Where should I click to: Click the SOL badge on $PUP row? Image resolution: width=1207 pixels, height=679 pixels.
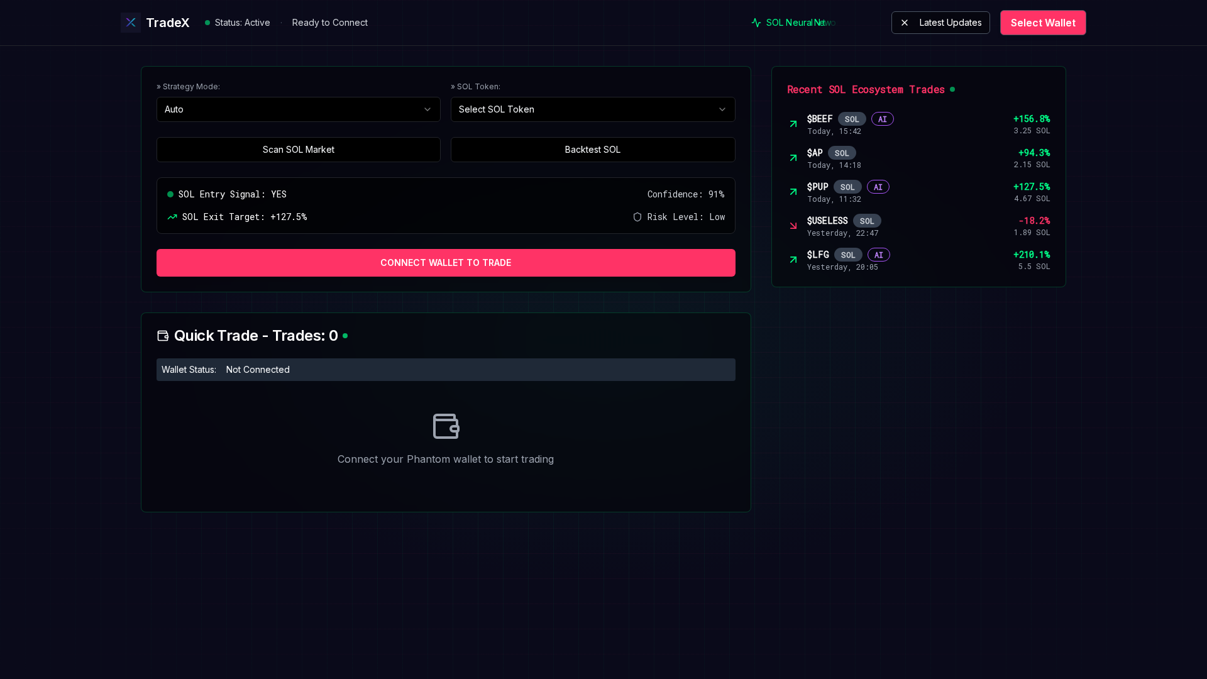[x=847, y=187]
